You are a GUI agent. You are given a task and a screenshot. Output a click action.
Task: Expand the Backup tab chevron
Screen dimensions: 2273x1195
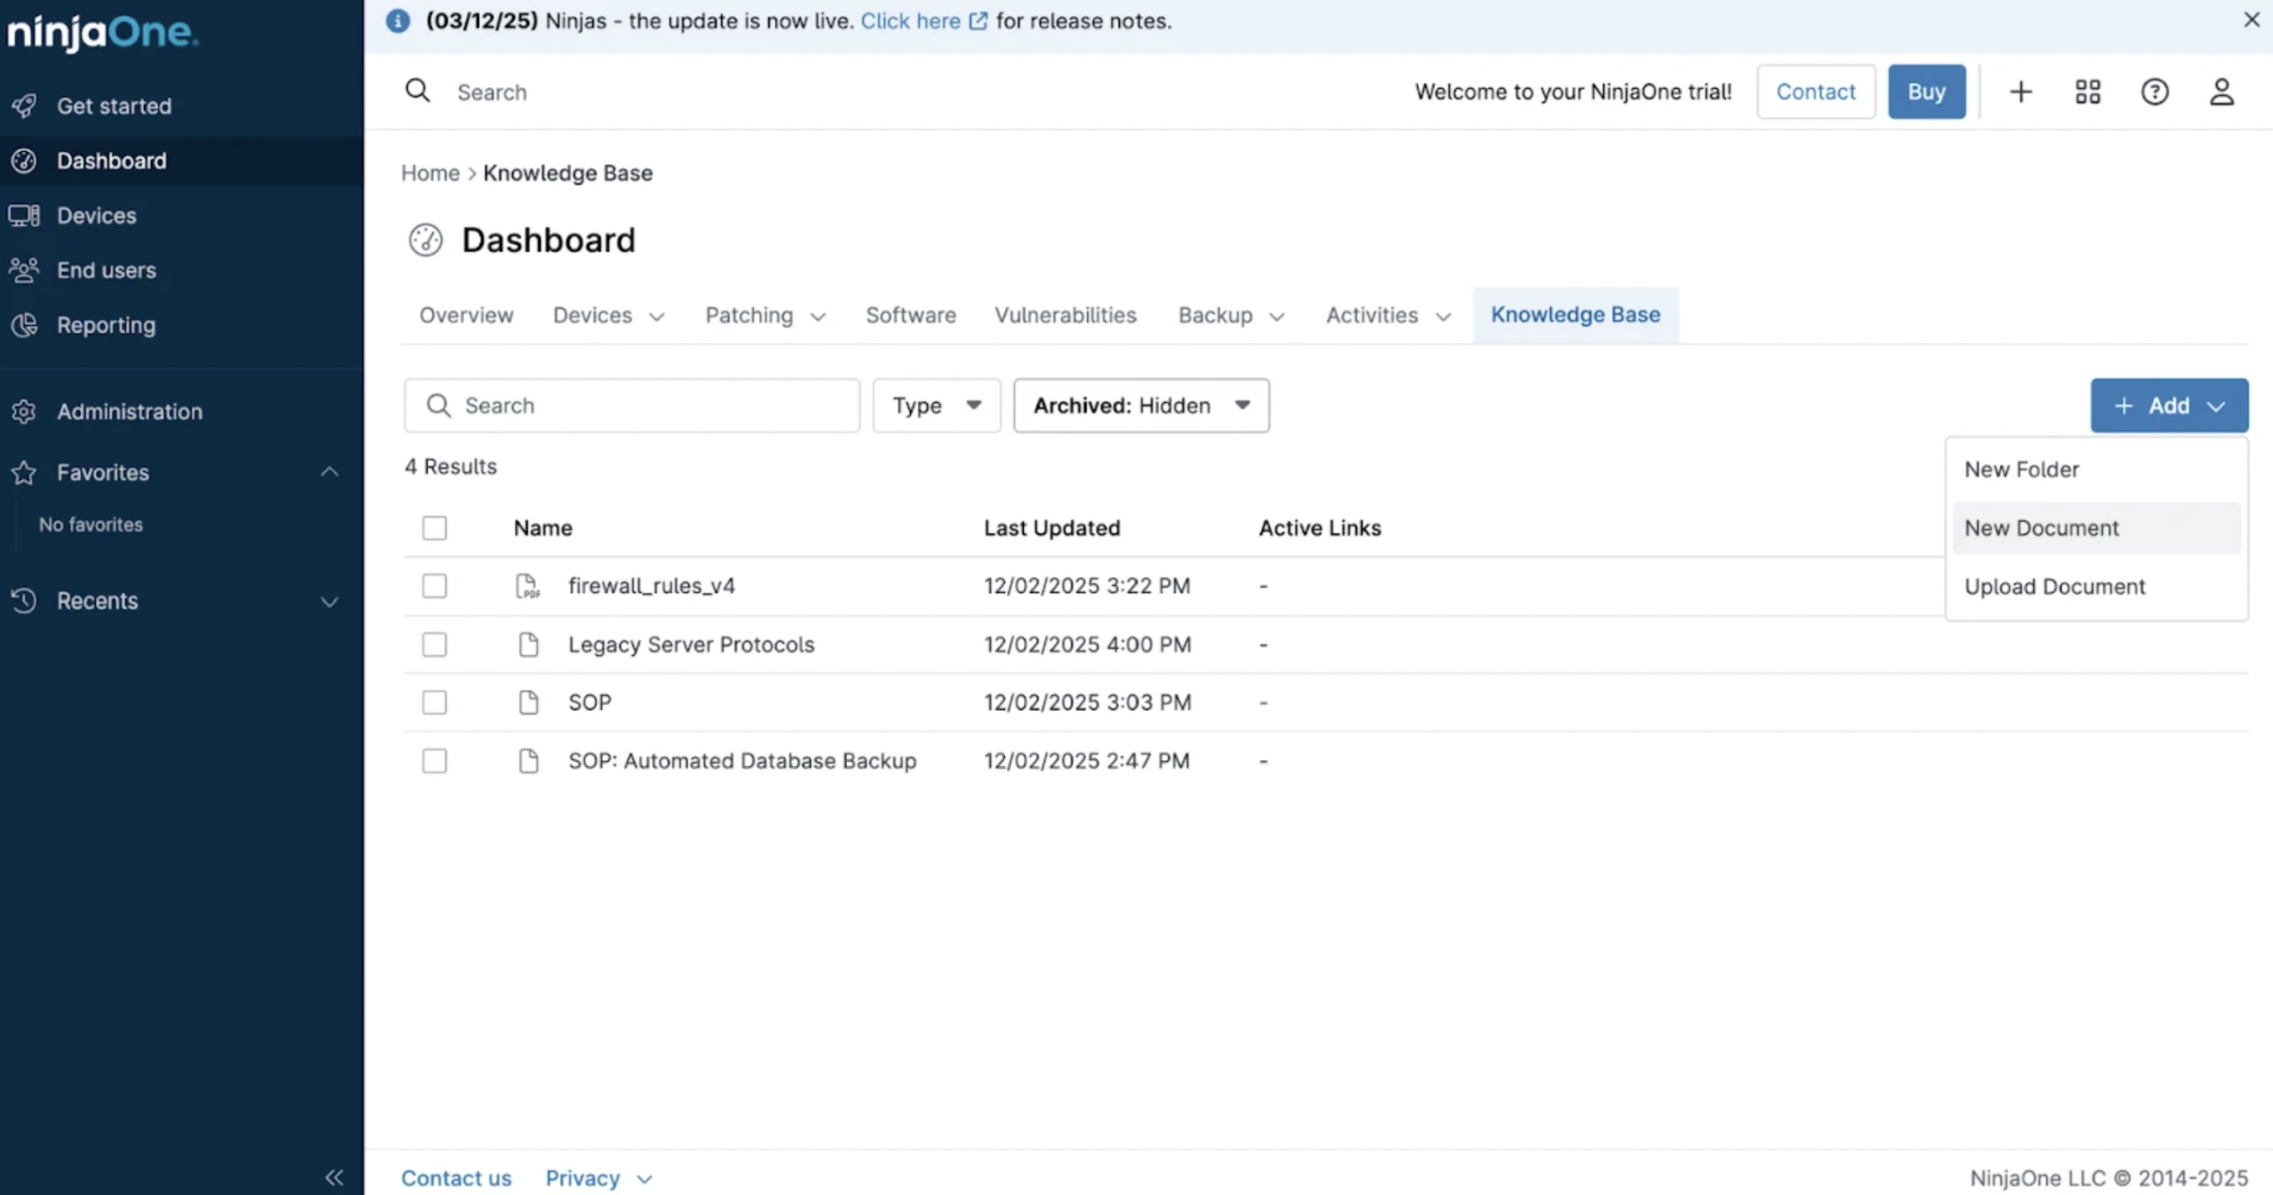[x=1277, y=317]
